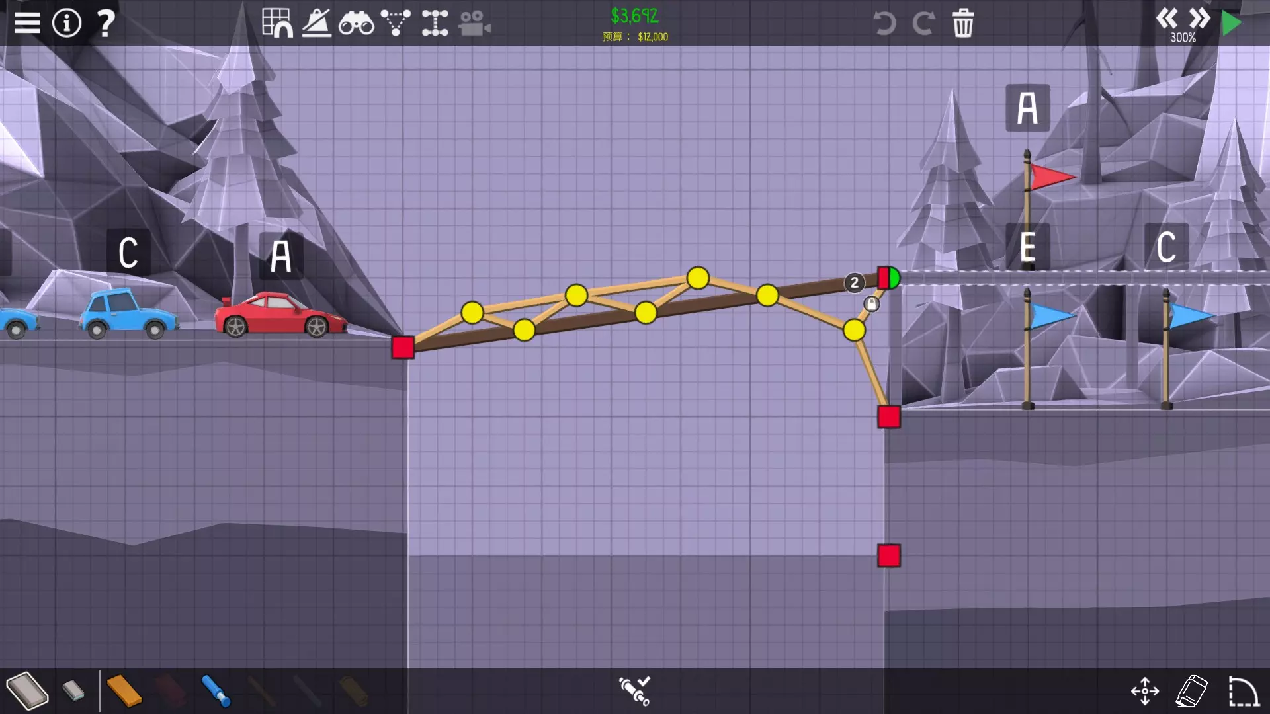Select the triangle tracing tool
Screen dimensions: 1270x714
click(x=396, y=23)
